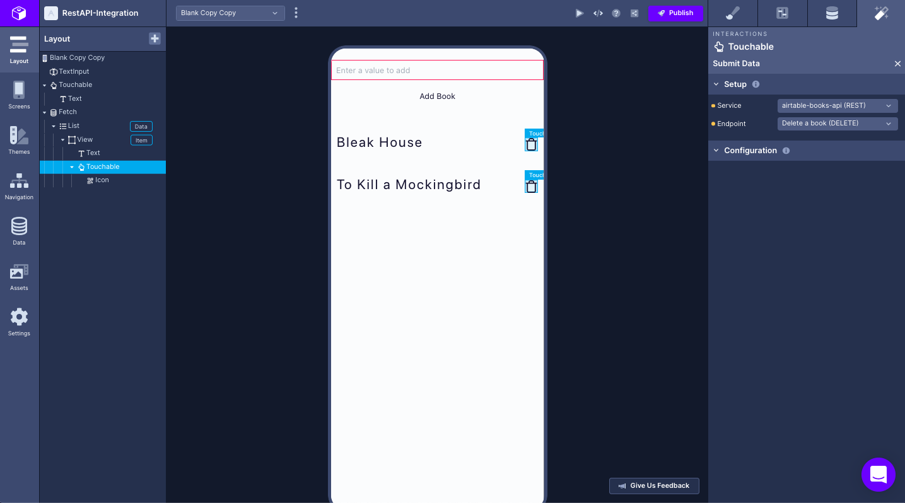Open the Endpoint dropdown Delete a book
This screenshot has height=503, width=905.
pos(838,124)
